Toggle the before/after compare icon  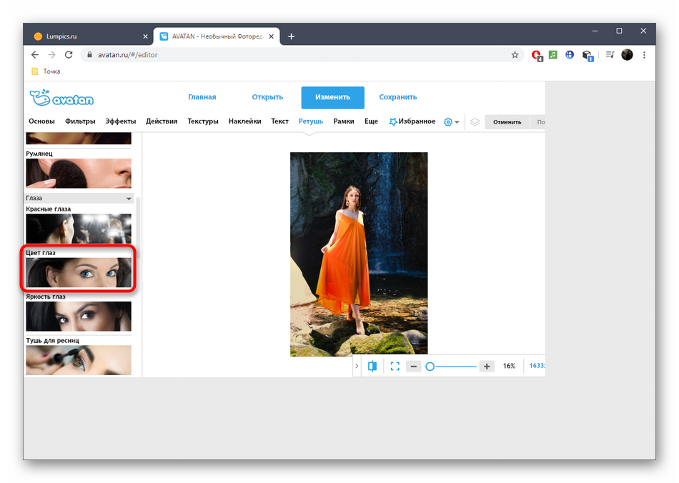tap(372, 366)
